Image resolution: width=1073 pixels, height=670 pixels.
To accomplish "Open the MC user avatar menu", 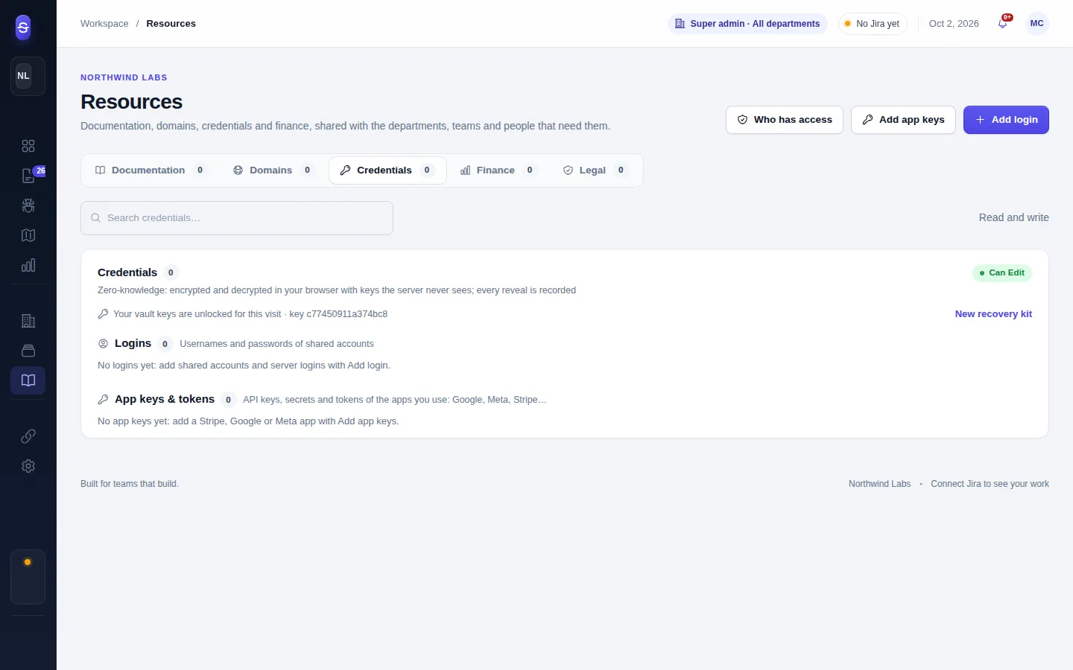I will click(x=1037, y=24).
